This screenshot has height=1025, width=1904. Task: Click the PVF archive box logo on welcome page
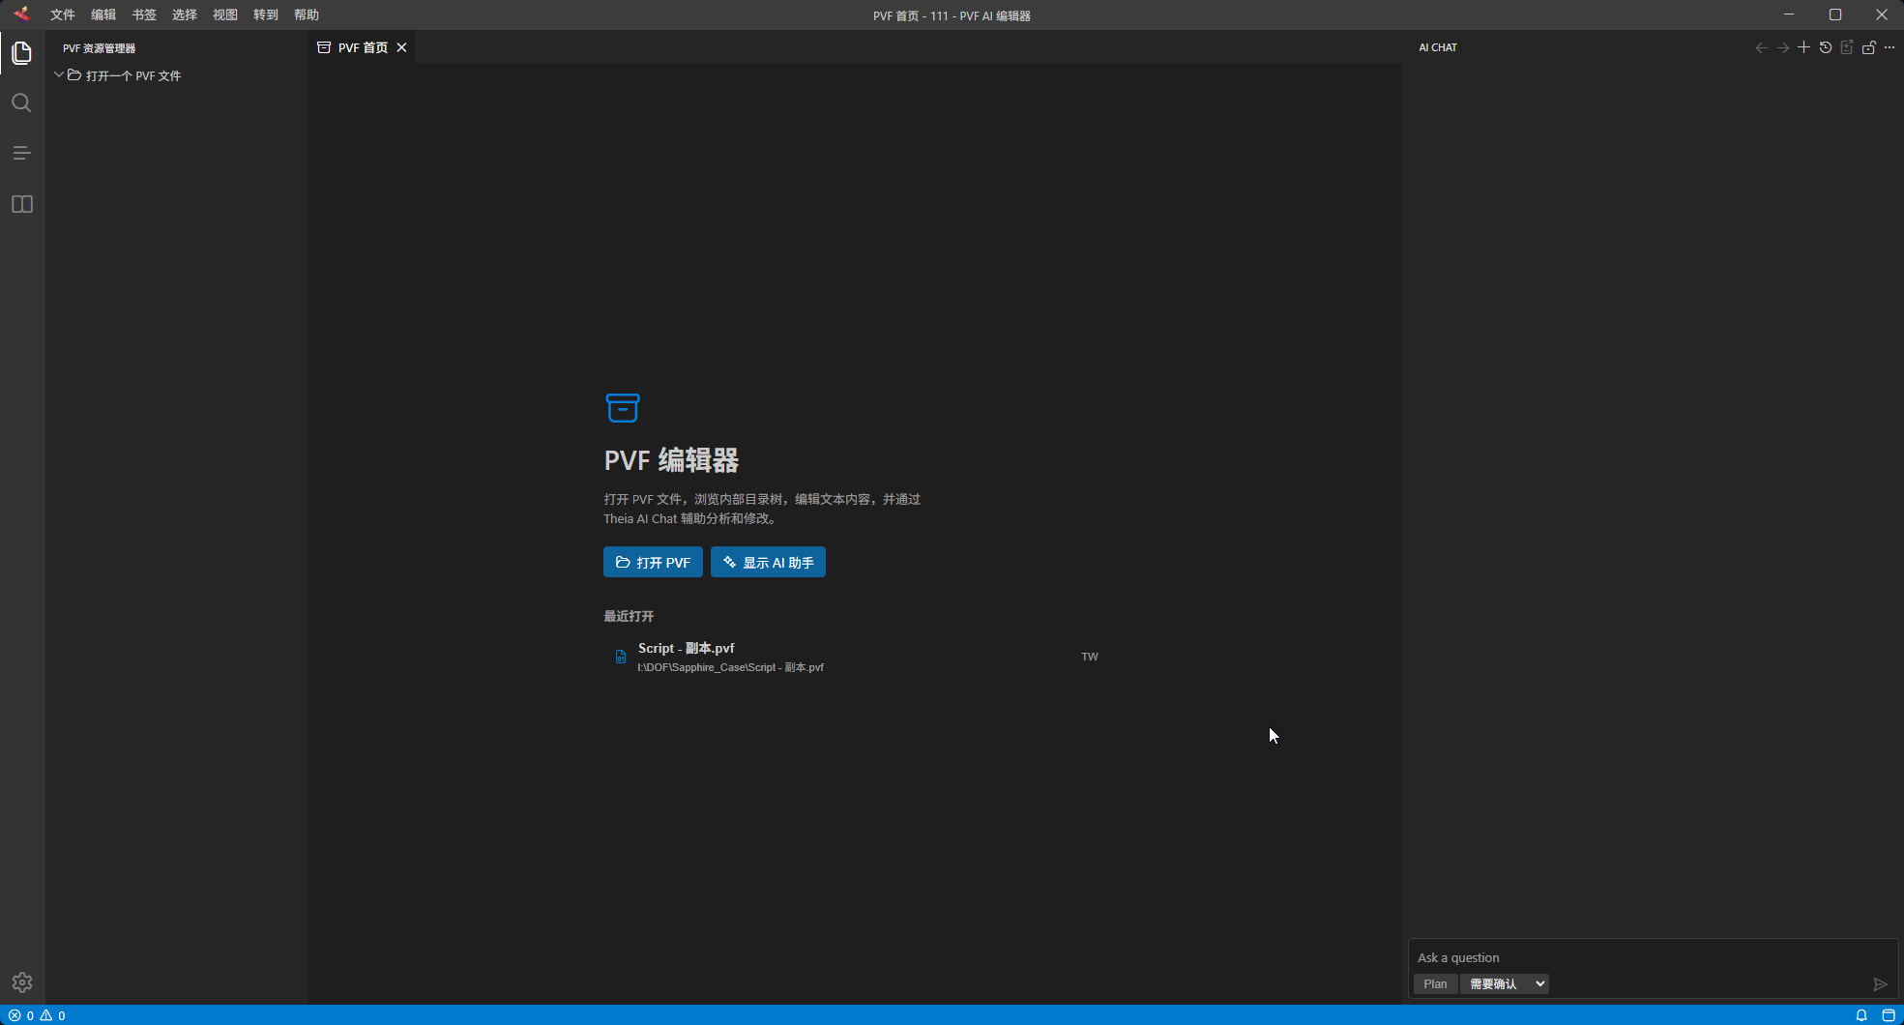pos(623,407)
